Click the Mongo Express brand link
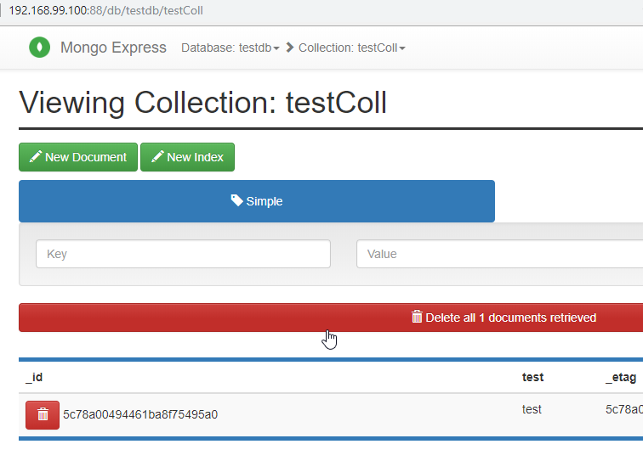This screenshot has width=643, height=461. tap(113, 48)
